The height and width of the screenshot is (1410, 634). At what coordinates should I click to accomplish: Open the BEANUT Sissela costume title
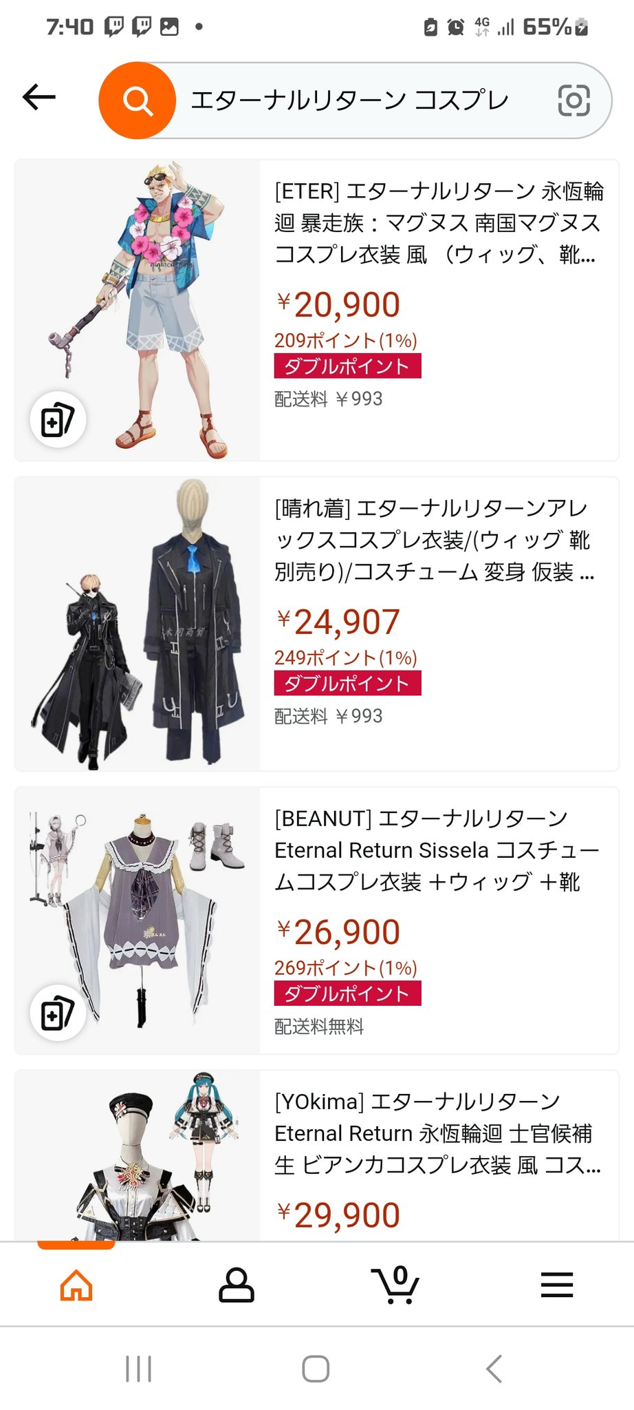[437, 850]
